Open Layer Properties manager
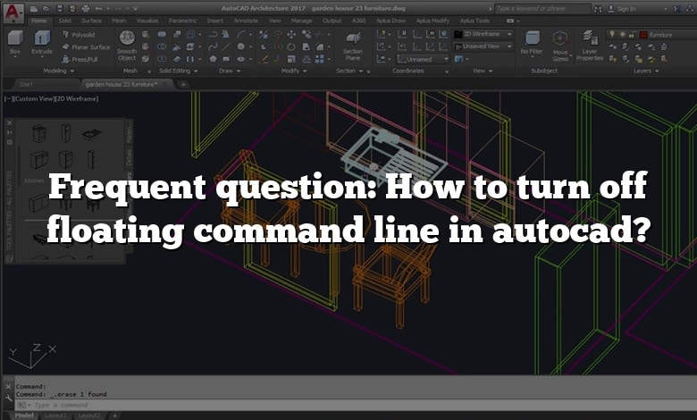This screenshot has height=420, width=697. 590,46
